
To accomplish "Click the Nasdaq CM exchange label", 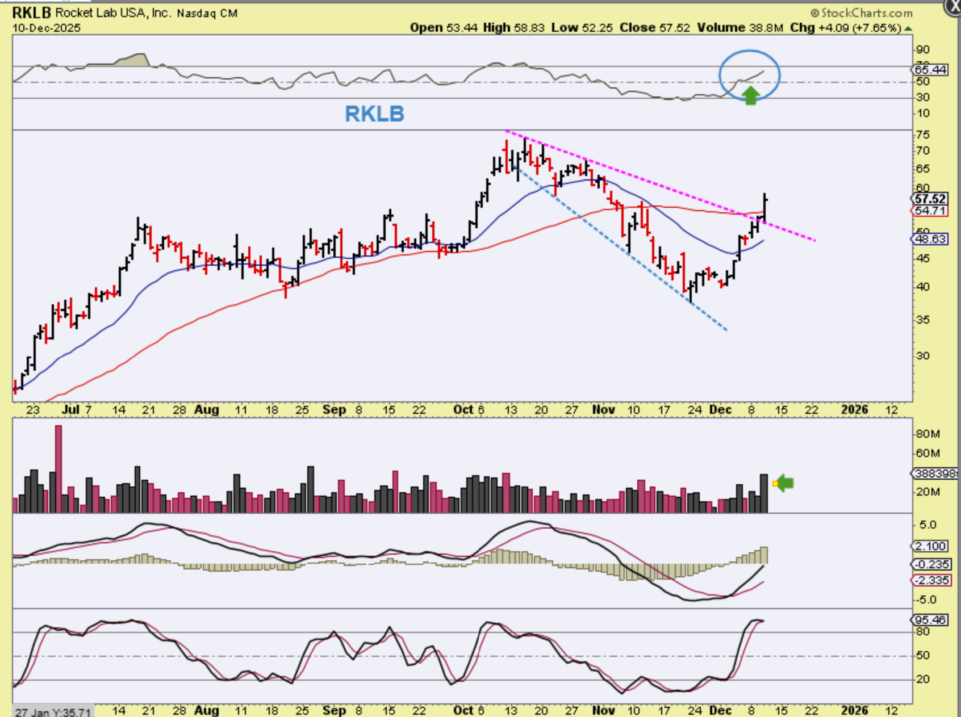I will (x=207, y=13).
